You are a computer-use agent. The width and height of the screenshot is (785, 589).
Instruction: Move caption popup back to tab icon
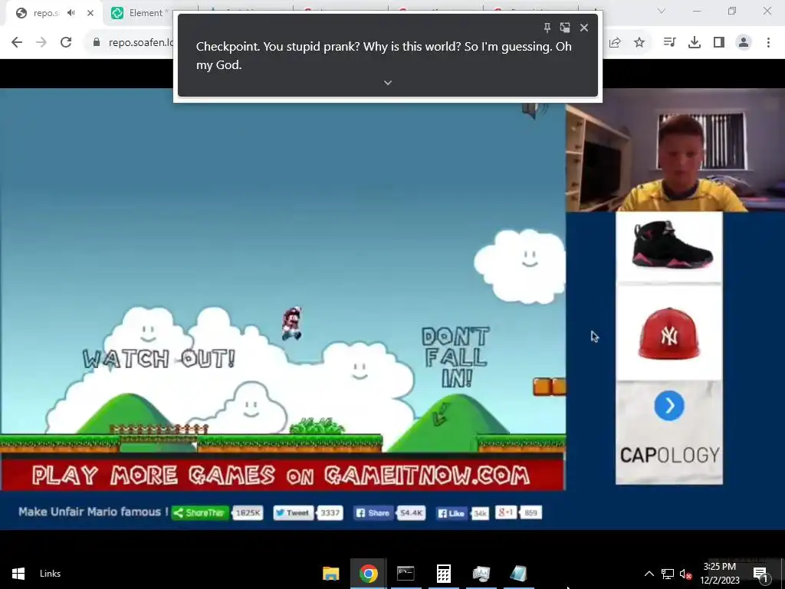point(565,28)
